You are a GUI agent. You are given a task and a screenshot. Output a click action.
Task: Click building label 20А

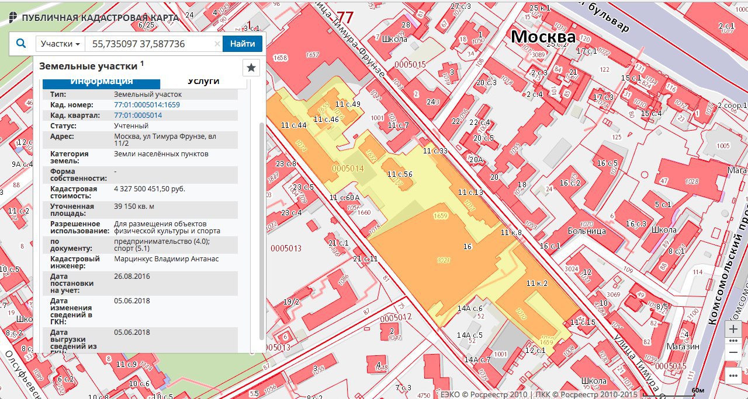pyautogui.click(x=476, y=160)
